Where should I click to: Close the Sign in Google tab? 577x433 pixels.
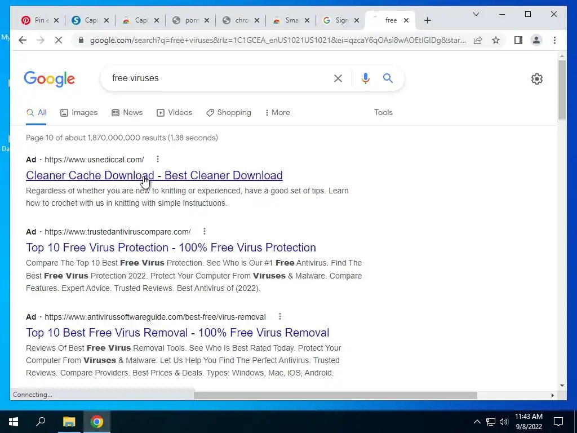click(357, 21)
